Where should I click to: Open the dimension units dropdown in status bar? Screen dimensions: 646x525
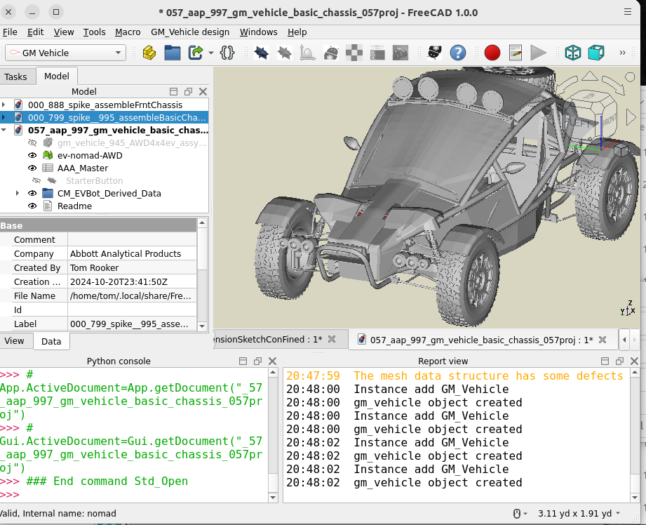[x=617, y=513]
